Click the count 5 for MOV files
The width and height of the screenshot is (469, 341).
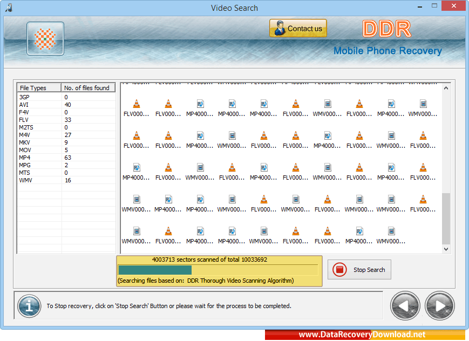(66, 150)
